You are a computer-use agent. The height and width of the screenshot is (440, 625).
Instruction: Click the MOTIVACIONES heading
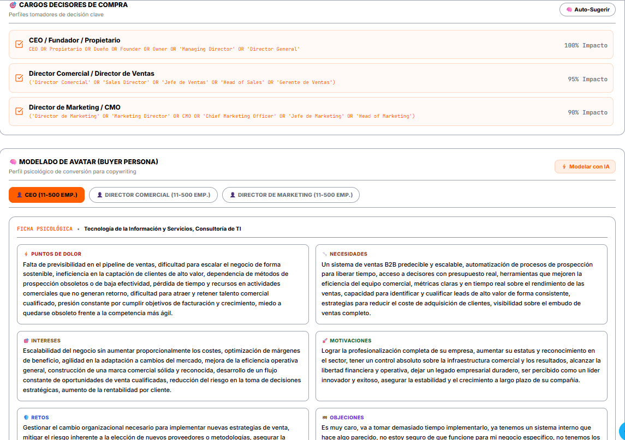(x=350, y=341)
